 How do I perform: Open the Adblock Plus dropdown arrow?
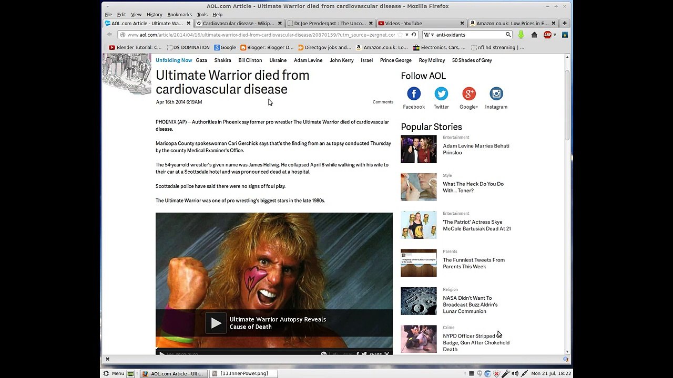coord(555,35)
